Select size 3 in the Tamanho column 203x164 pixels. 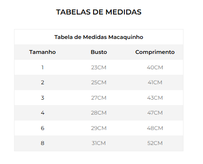[x=43, y=98]
